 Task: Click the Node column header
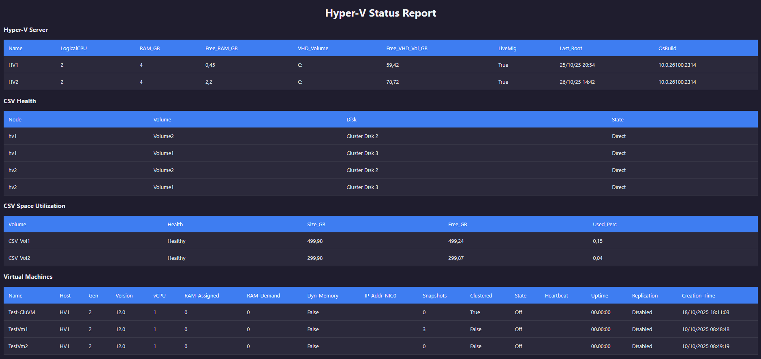click(x=15, y=120)
